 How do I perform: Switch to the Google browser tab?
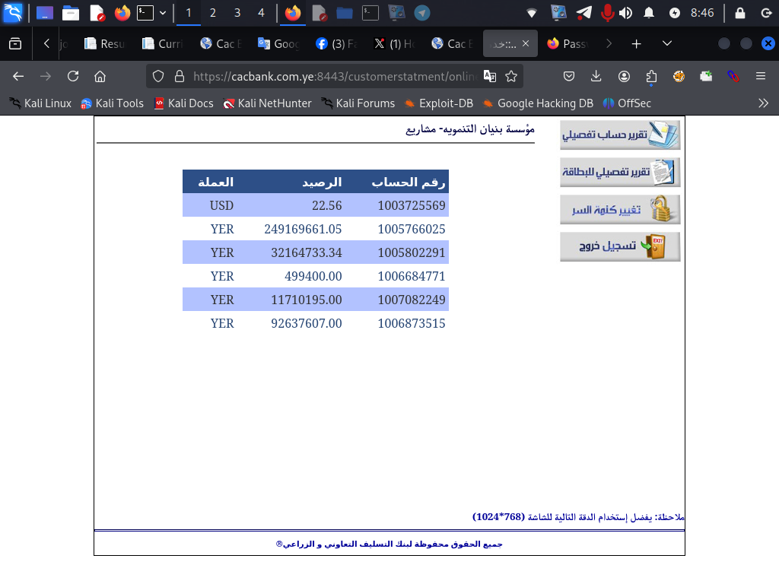click(281, 43)
